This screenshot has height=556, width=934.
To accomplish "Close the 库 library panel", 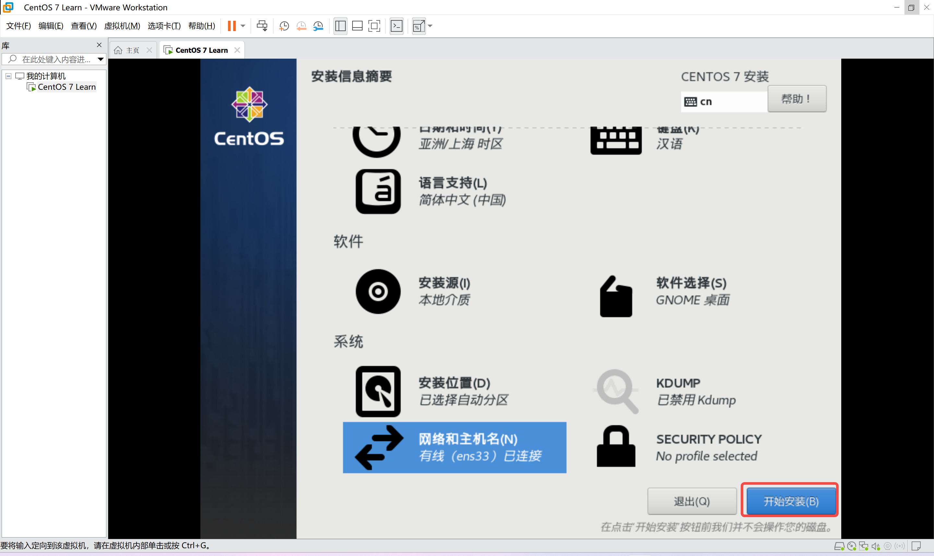I will (99, 45).
